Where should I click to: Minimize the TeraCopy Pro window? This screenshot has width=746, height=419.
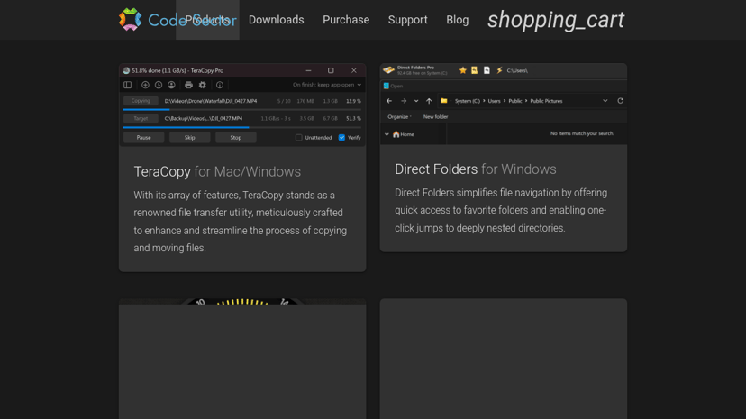(x=308, y=70)
